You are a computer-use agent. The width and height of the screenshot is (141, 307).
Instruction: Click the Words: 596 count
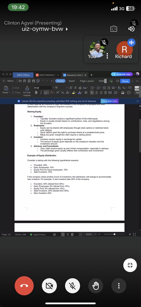(21, 234)
